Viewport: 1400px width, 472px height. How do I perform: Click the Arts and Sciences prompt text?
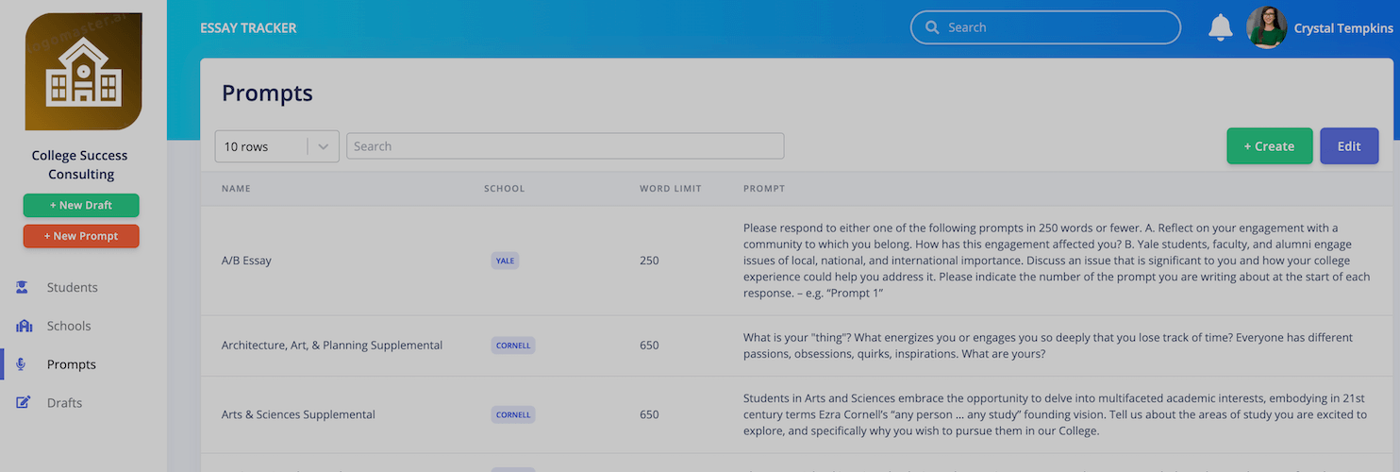point(1055,414)
